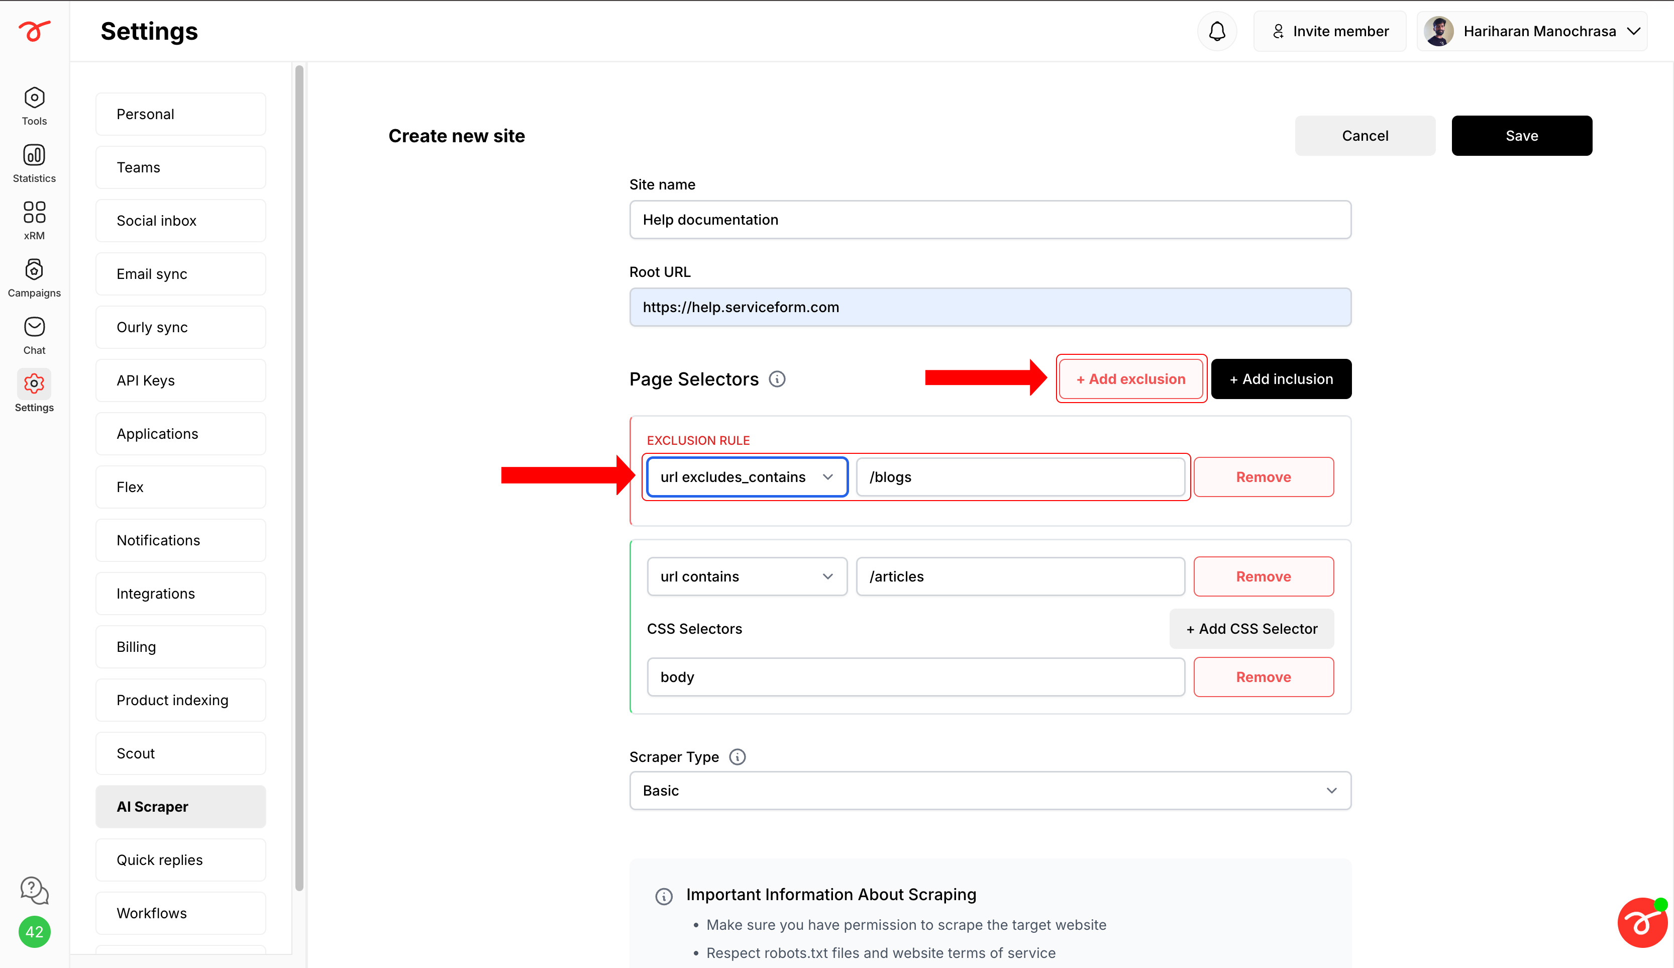Remove the /blogs exclusion rule
Image resolution: width=1674 pixels, height=968 pixels.
(1263, 476)
